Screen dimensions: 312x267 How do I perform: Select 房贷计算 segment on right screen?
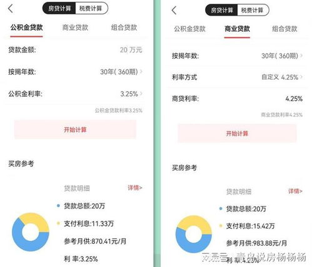222,10
